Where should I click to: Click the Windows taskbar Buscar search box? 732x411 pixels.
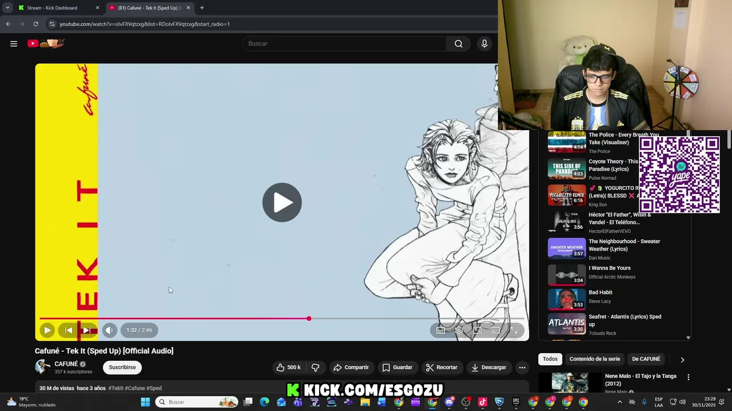[197, 402]
